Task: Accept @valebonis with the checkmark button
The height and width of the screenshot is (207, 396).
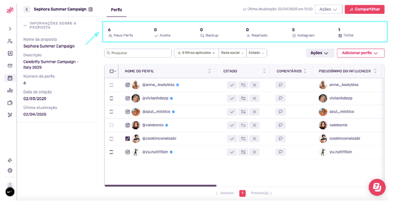Action: (x=232, y=125)
